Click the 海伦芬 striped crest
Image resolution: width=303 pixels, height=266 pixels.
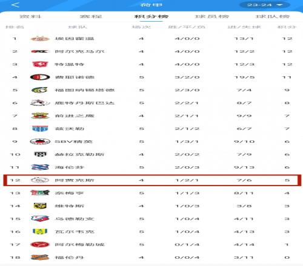click(40, 167)
